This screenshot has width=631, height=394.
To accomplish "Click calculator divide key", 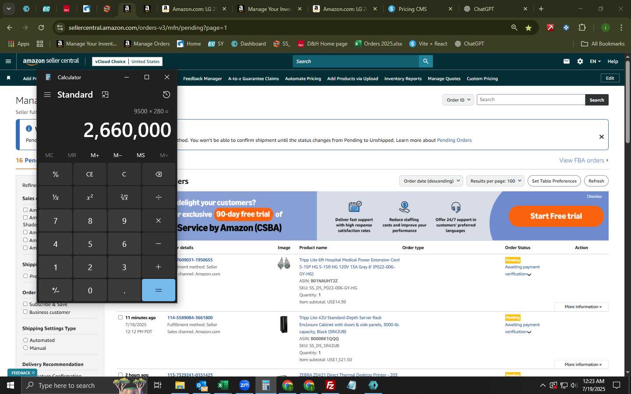I will tap(159, 197).
